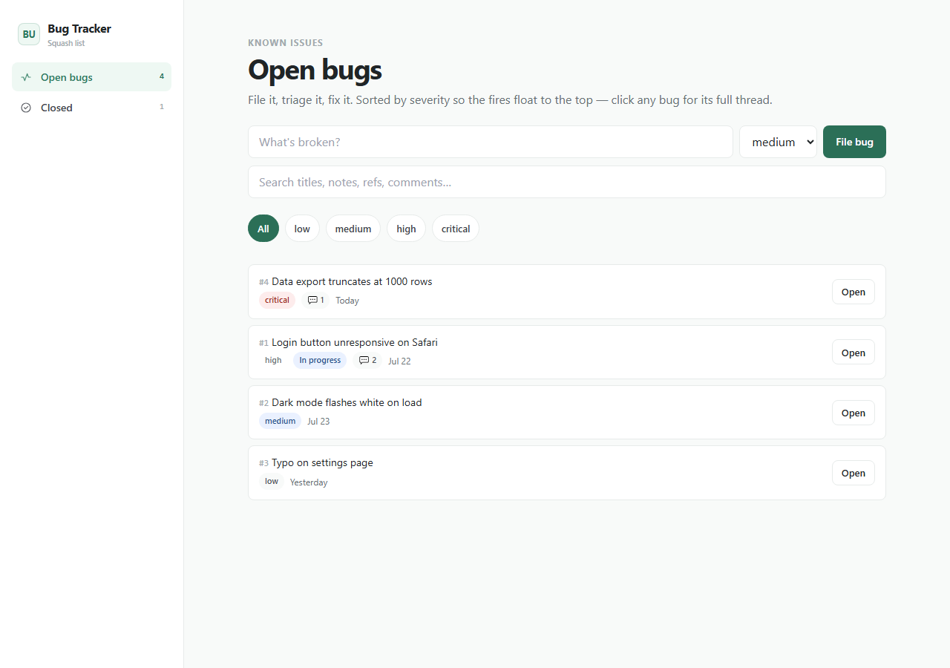Click the pulse icon beside Open bugs
Viewport: 950px width, 668px height.
[x=26, y=77]
